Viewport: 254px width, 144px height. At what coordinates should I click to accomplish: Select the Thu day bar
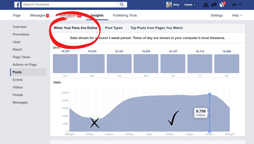[173, 64]
